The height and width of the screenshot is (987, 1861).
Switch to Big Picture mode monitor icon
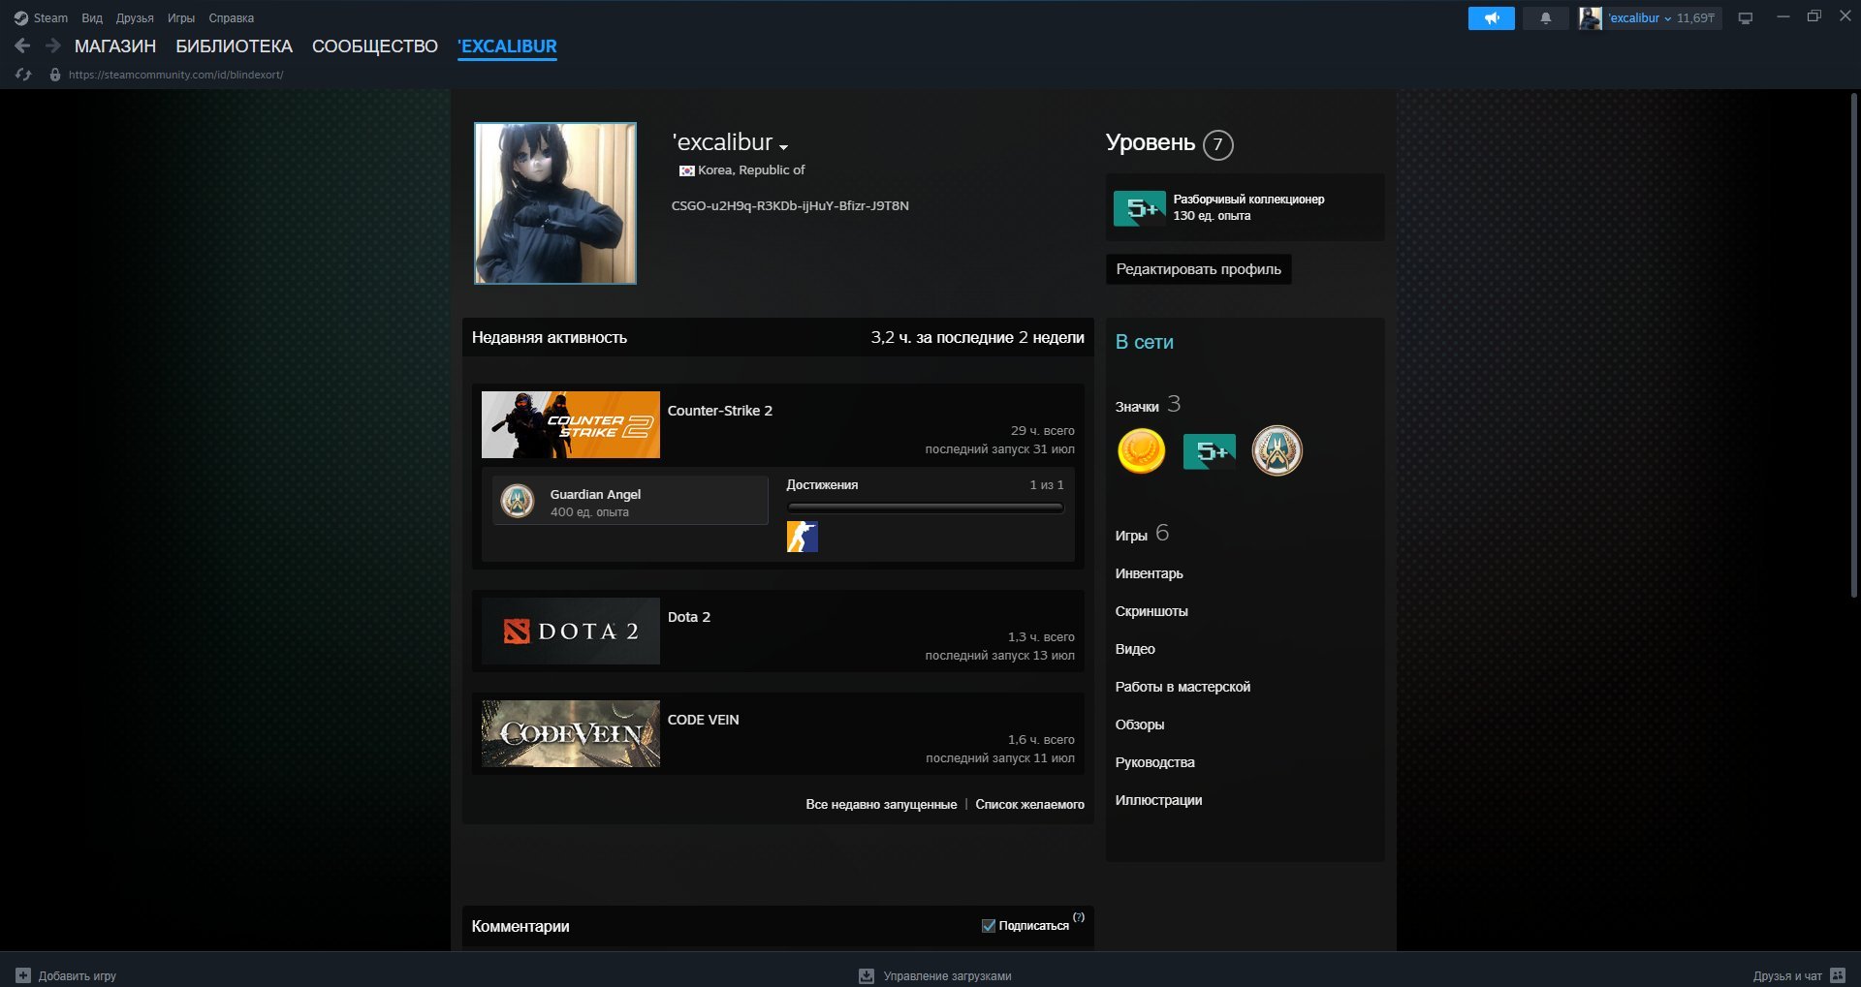coord(1746,18)
